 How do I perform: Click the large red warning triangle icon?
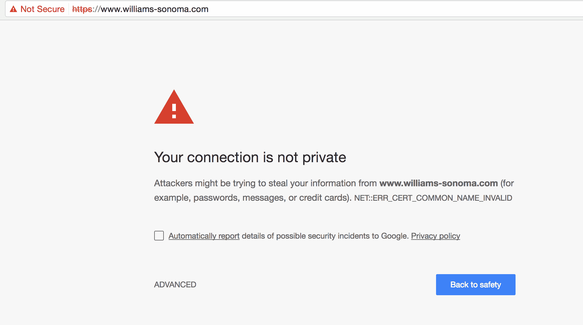(174, 107)
